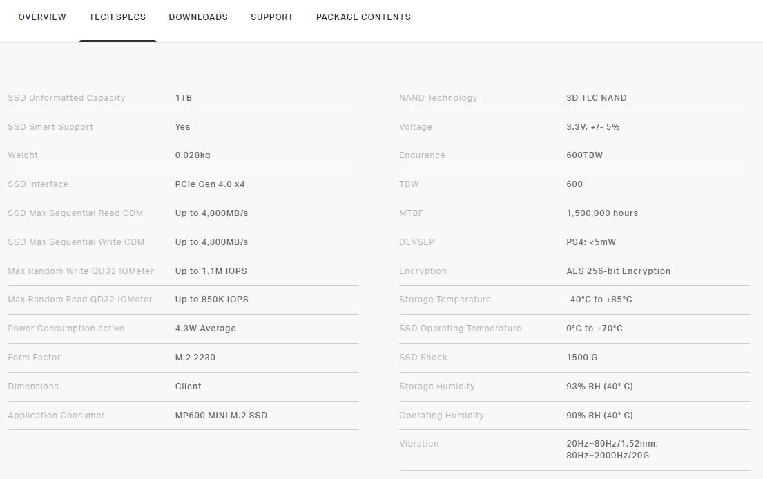Select 'Max Random Read QD32 IOMeter' label

pos(80,300)
